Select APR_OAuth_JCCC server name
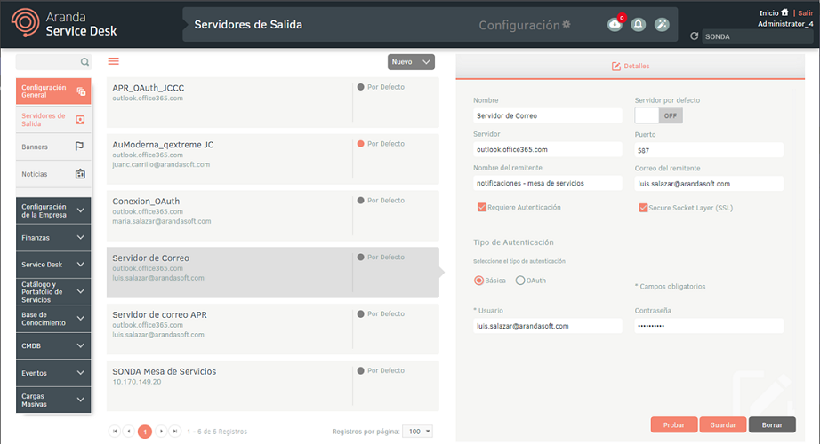Image resolution: width=820 pixels, height=444 pixels. click(148, 88)
